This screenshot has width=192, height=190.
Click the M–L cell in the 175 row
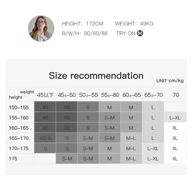point(131,159)
